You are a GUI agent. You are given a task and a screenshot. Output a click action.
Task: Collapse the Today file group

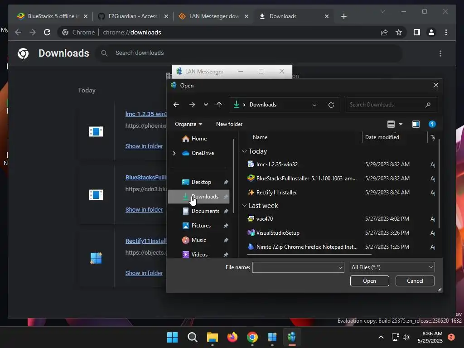(x=244, y=151)
